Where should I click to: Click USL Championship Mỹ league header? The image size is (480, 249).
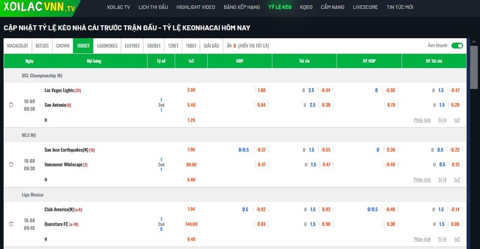click(x=42, y=75)
